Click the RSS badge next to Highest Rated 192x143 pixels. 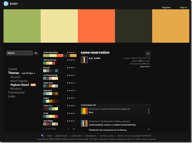tap(33, 85)
